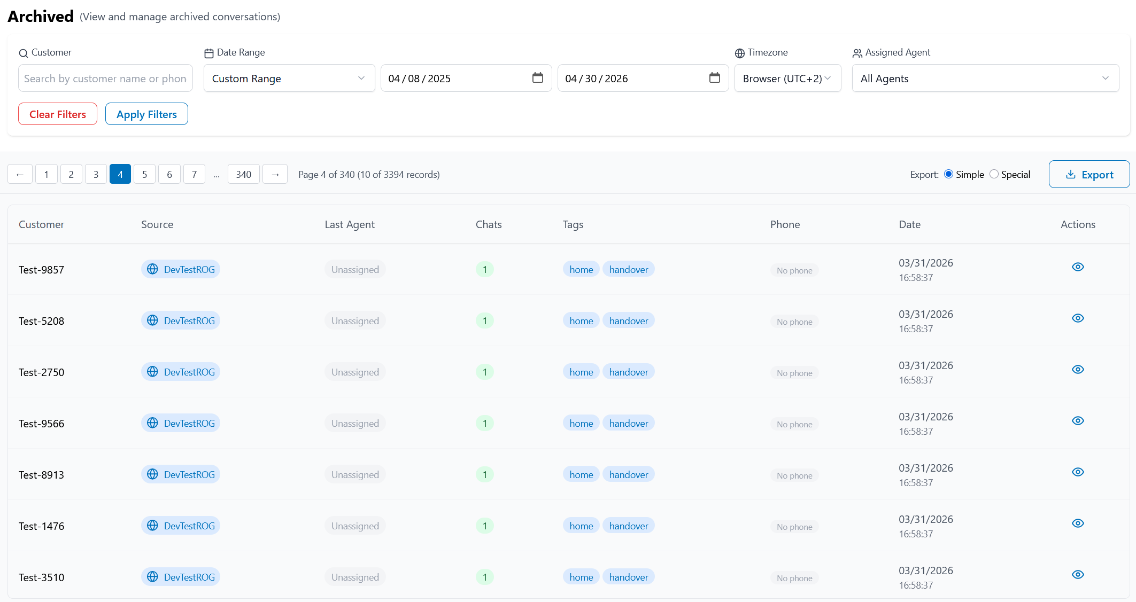
Task: Select the Special export radio option
Action: tap(994, 174)
